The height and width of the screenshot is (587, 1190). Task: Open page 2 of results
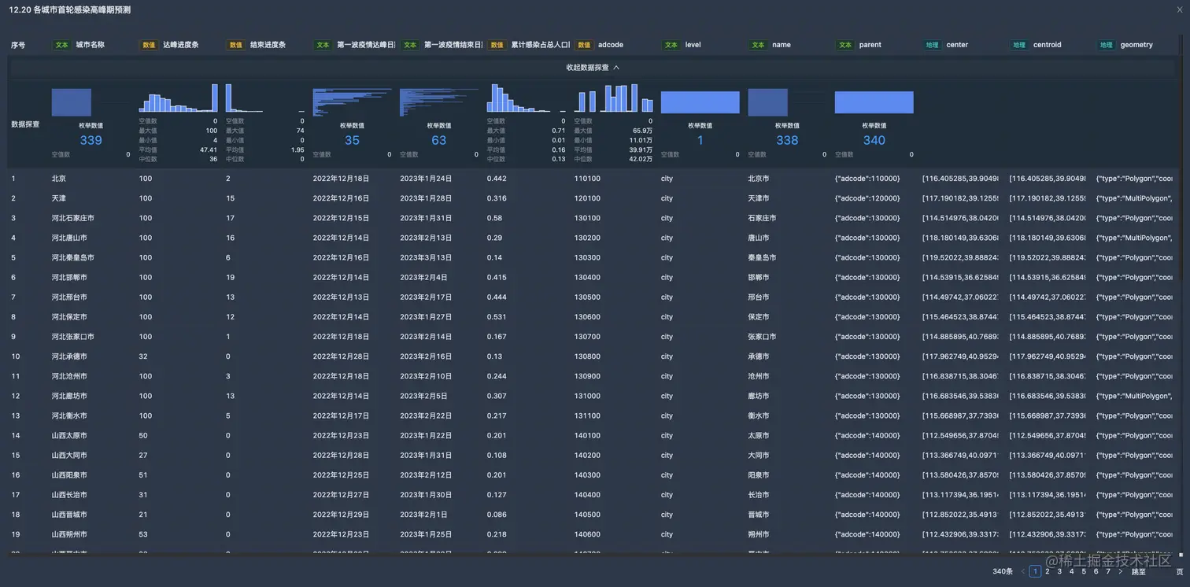(1048, 571)
